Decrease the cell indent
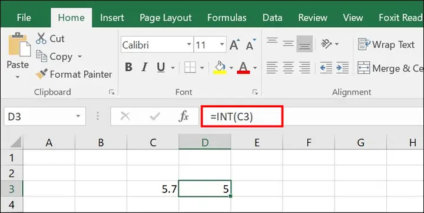Viewport: 424px width, 213px height. click(x=326, y=68)
